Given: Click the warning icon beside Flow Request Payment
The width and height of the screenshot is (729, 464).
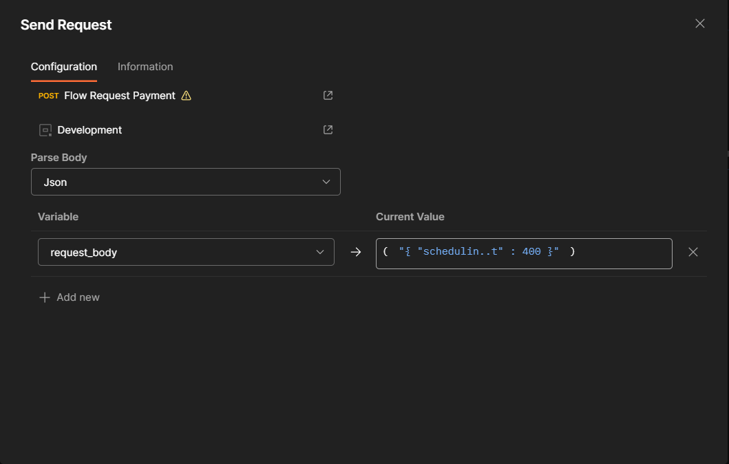Looking at the screenshot, I should (x=186, y=96).
